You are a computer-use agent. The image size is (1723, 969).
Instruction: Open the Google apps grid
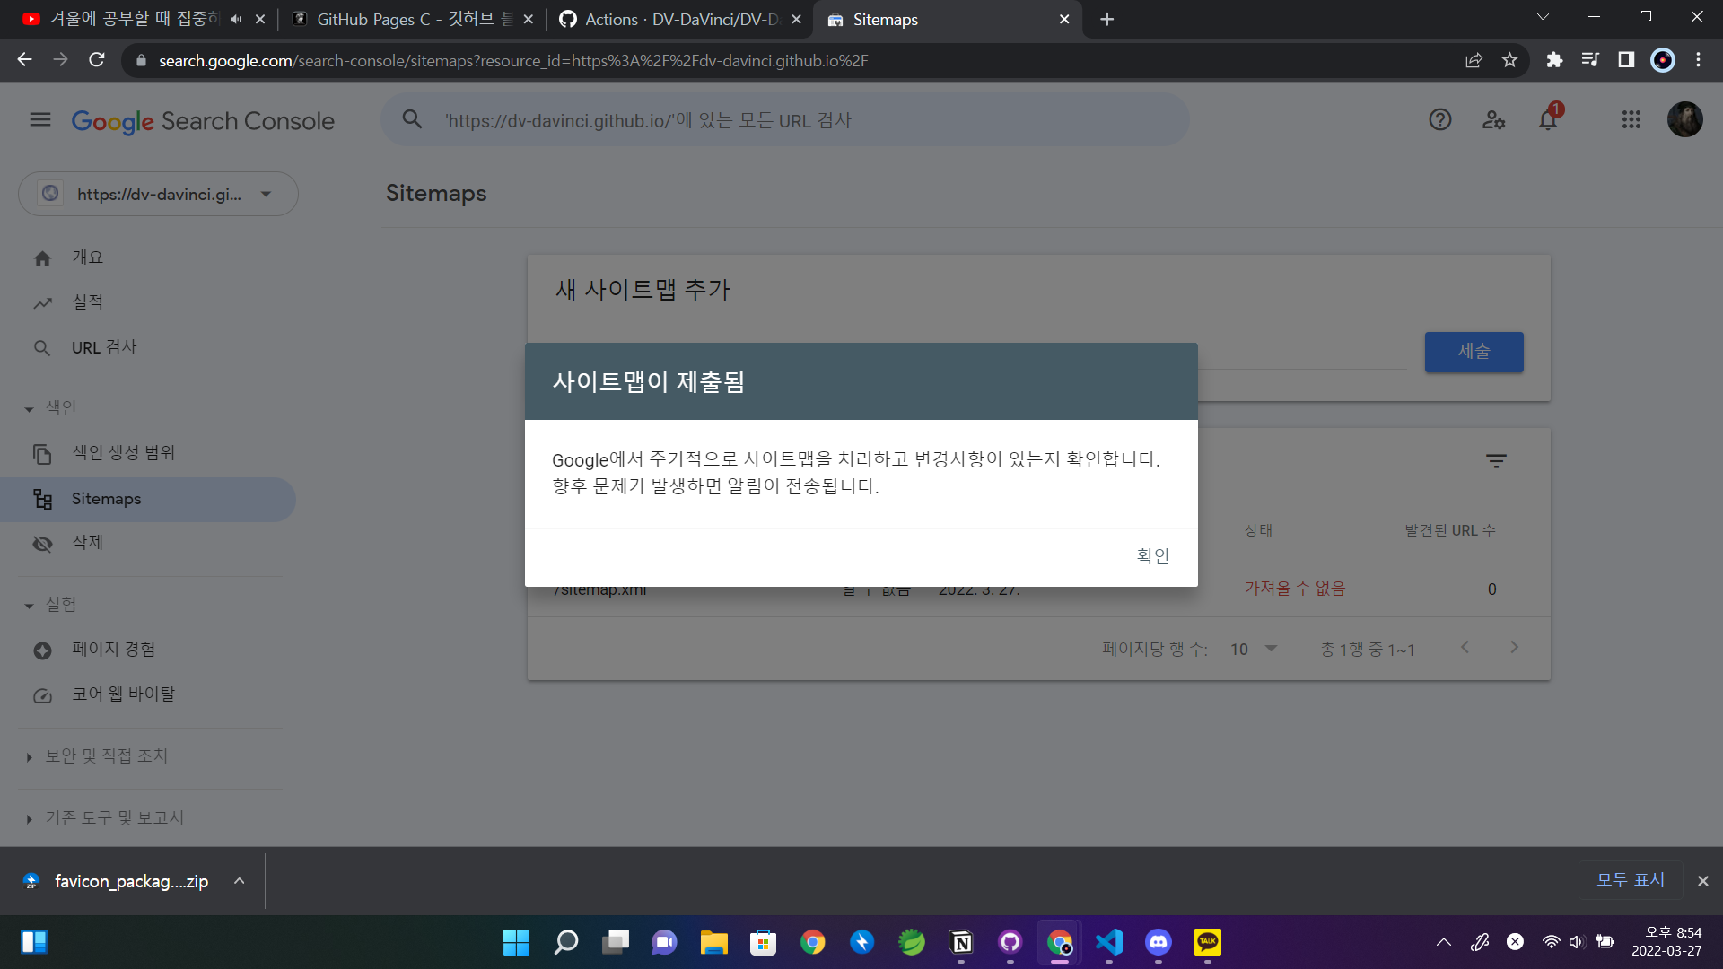tap(1631, 119)
